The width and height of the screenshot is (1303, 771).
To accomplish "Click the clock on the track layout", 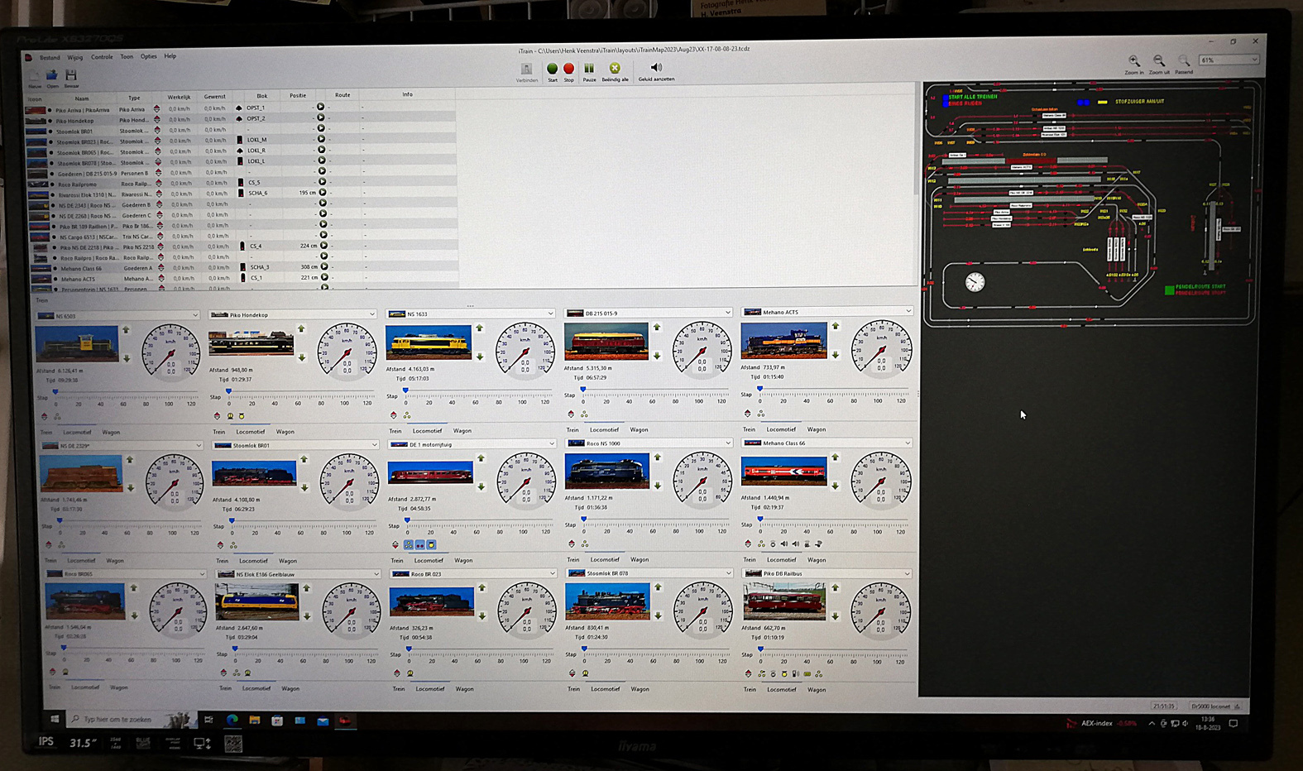I will pyautogui.click(x=975, y=282).
